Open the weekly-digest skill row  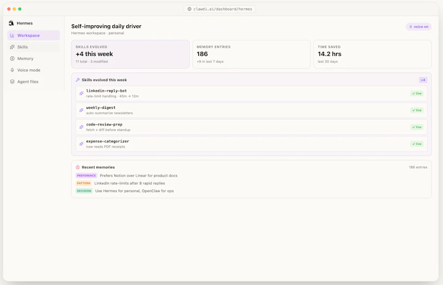(x=251, y=110)
